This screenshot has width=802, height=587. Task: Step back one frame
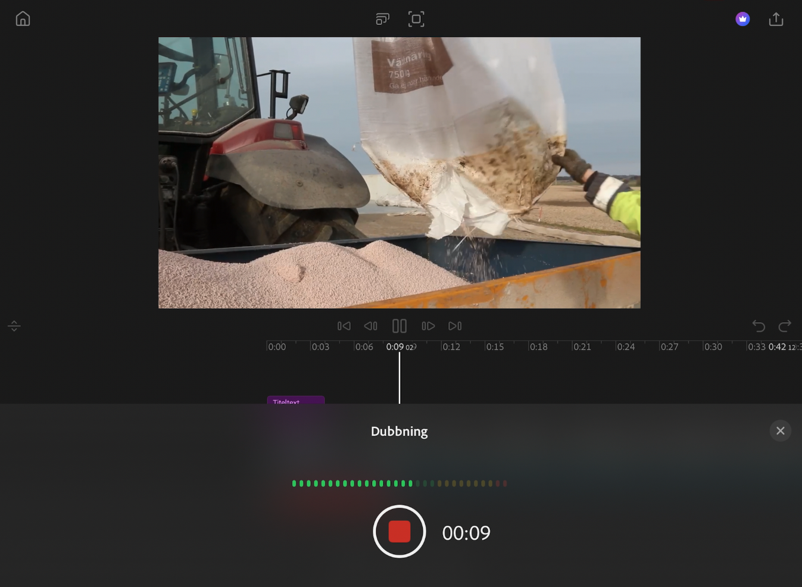pos(370,326)
